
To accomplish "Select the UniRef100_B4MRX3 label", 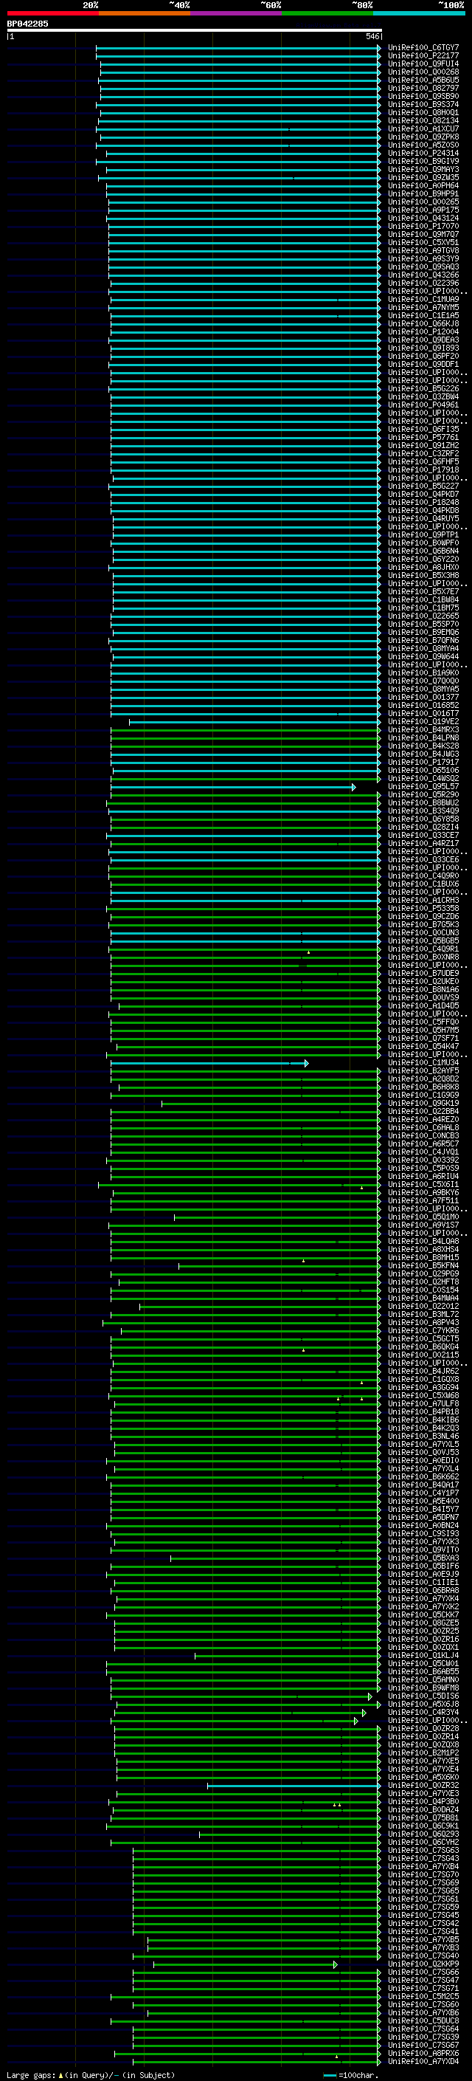I will click(423, 729).
